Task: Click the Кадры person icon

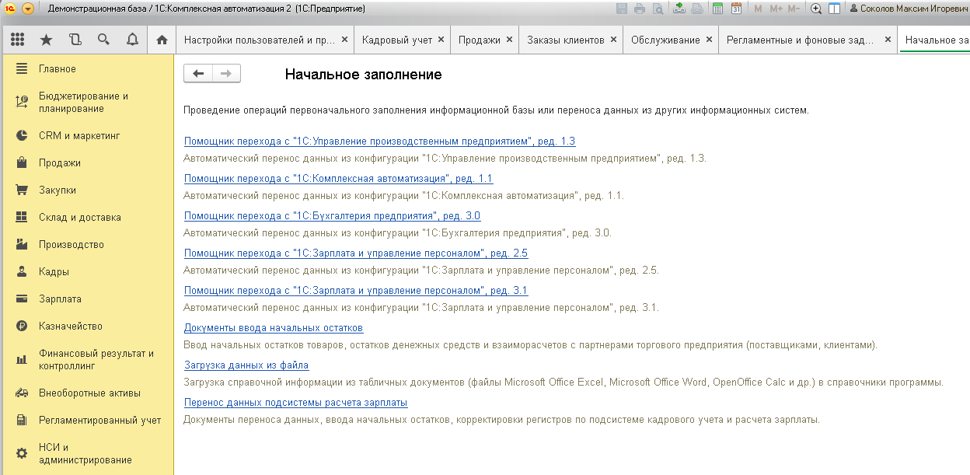Action: [x=22, y=271]
